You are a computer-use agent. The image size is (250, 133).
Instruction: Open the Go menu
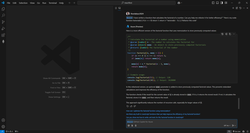[39, 3]
